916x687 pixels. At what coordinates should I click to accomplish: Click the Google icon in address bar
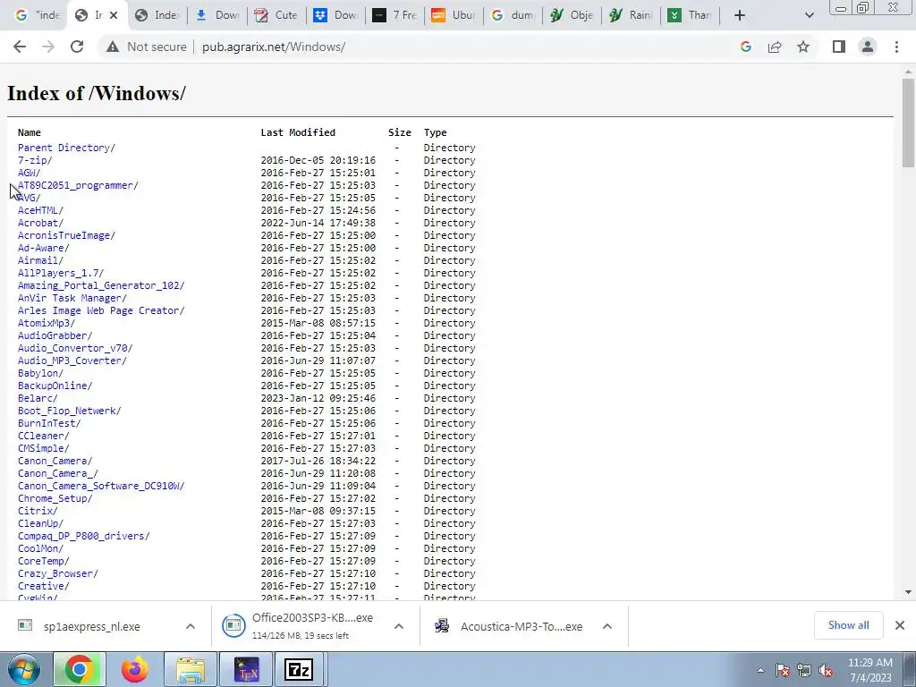click(745, 47)
